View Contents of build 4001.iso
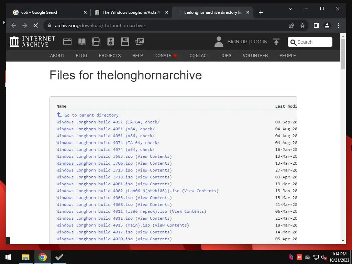The height and width of the screenshot is (264, 352). coord(154,184)
